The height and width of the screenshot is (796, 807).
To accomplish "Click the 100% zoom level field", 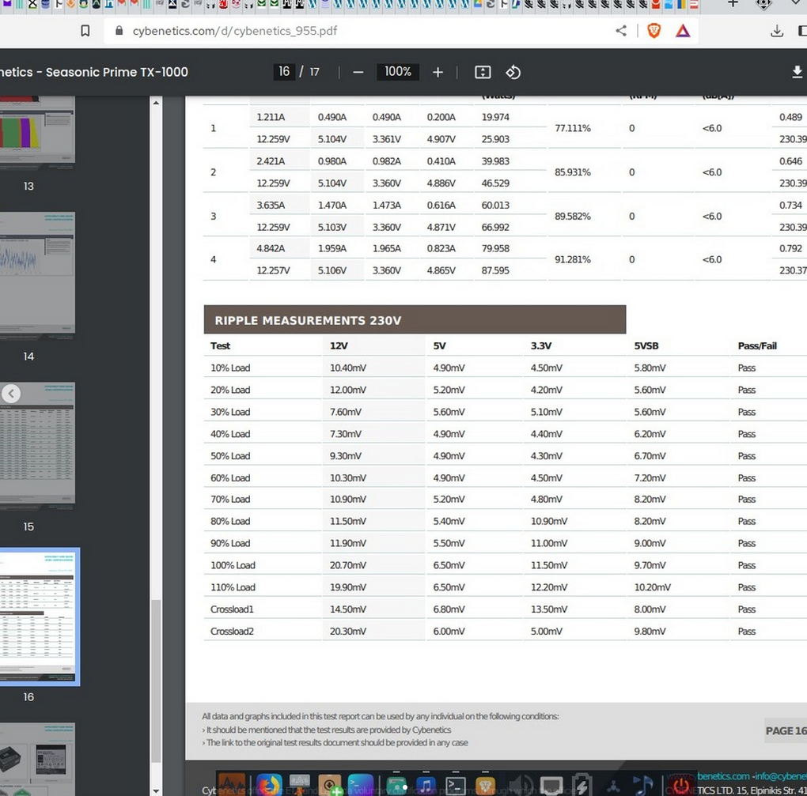I will (x=398, y=71).
